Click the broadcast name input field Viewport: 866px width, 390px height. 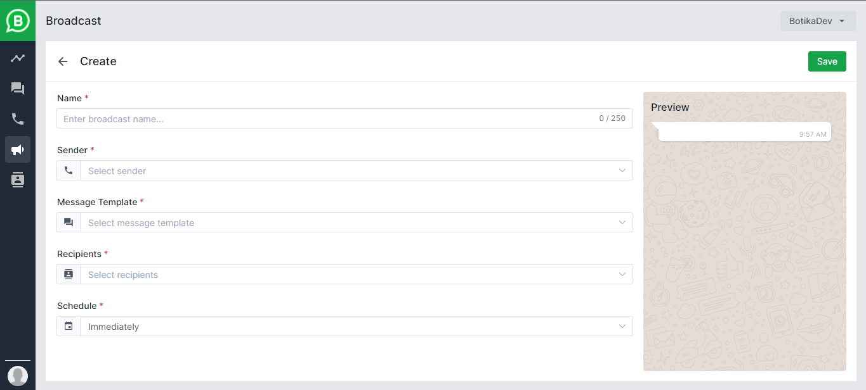point(317,118)
